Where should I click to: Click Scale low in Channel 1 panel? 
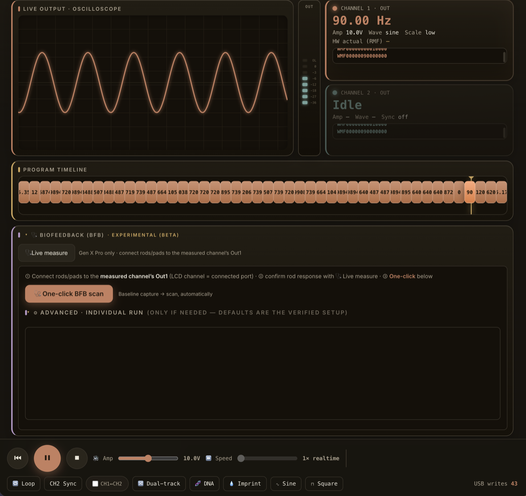420,32
